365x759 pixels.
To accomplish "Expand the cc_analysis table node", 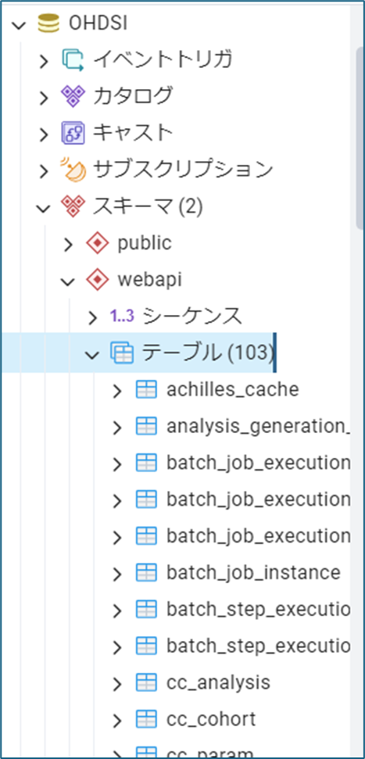I will pos(116,683).
